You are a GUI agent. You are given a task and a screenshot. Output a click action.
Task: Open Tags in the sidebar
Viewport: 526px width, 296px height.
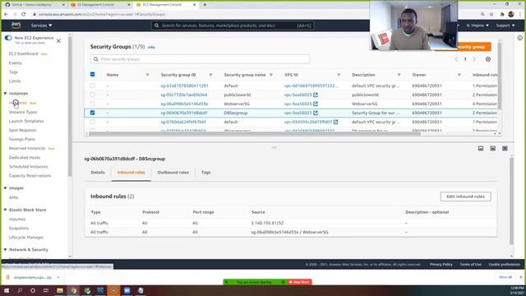coord(13,72)
